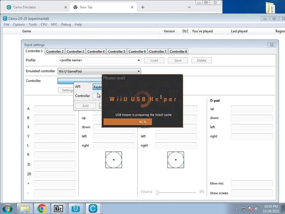Click the right stick visualizer circle
The width and height of the screenshot is (285, 214).
176,160
